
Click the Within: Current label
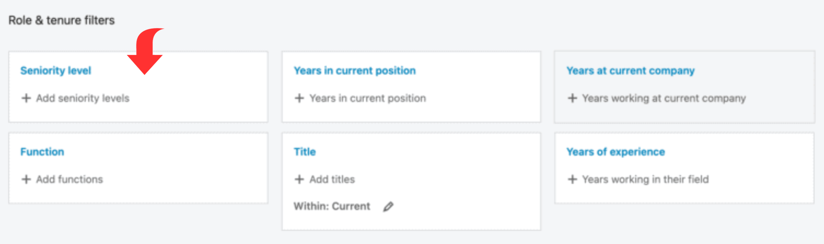[332, 206]
